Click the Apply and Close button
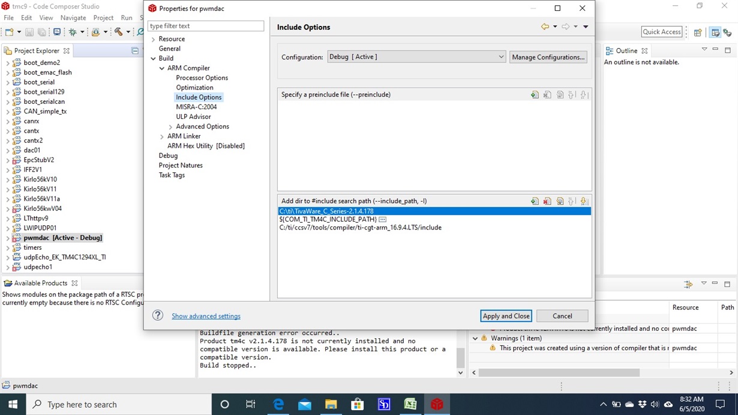Screen dimensions: 738x415 (506, 316)
